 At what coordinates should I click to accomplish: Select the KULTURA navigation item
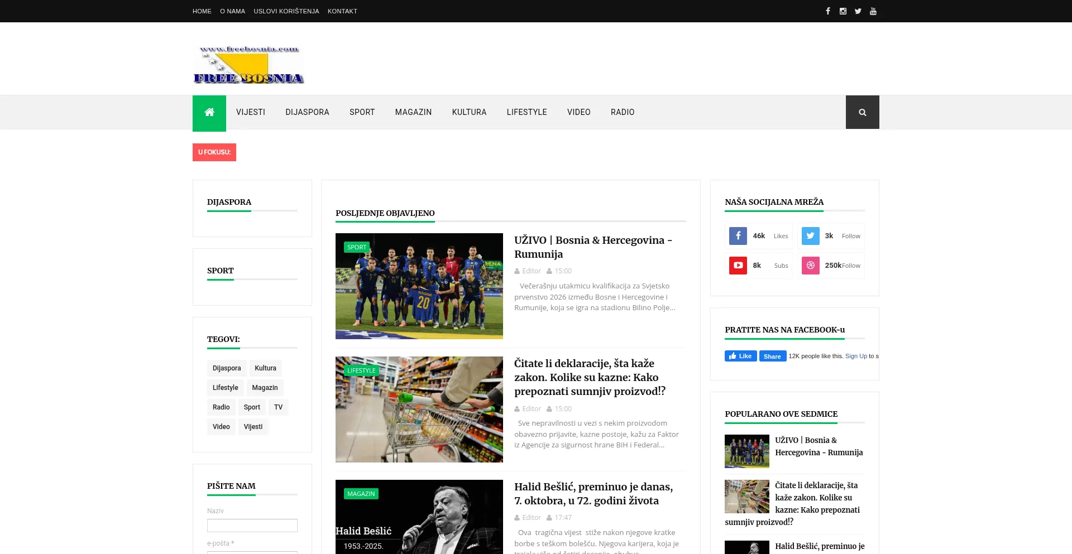pos(469,112)
